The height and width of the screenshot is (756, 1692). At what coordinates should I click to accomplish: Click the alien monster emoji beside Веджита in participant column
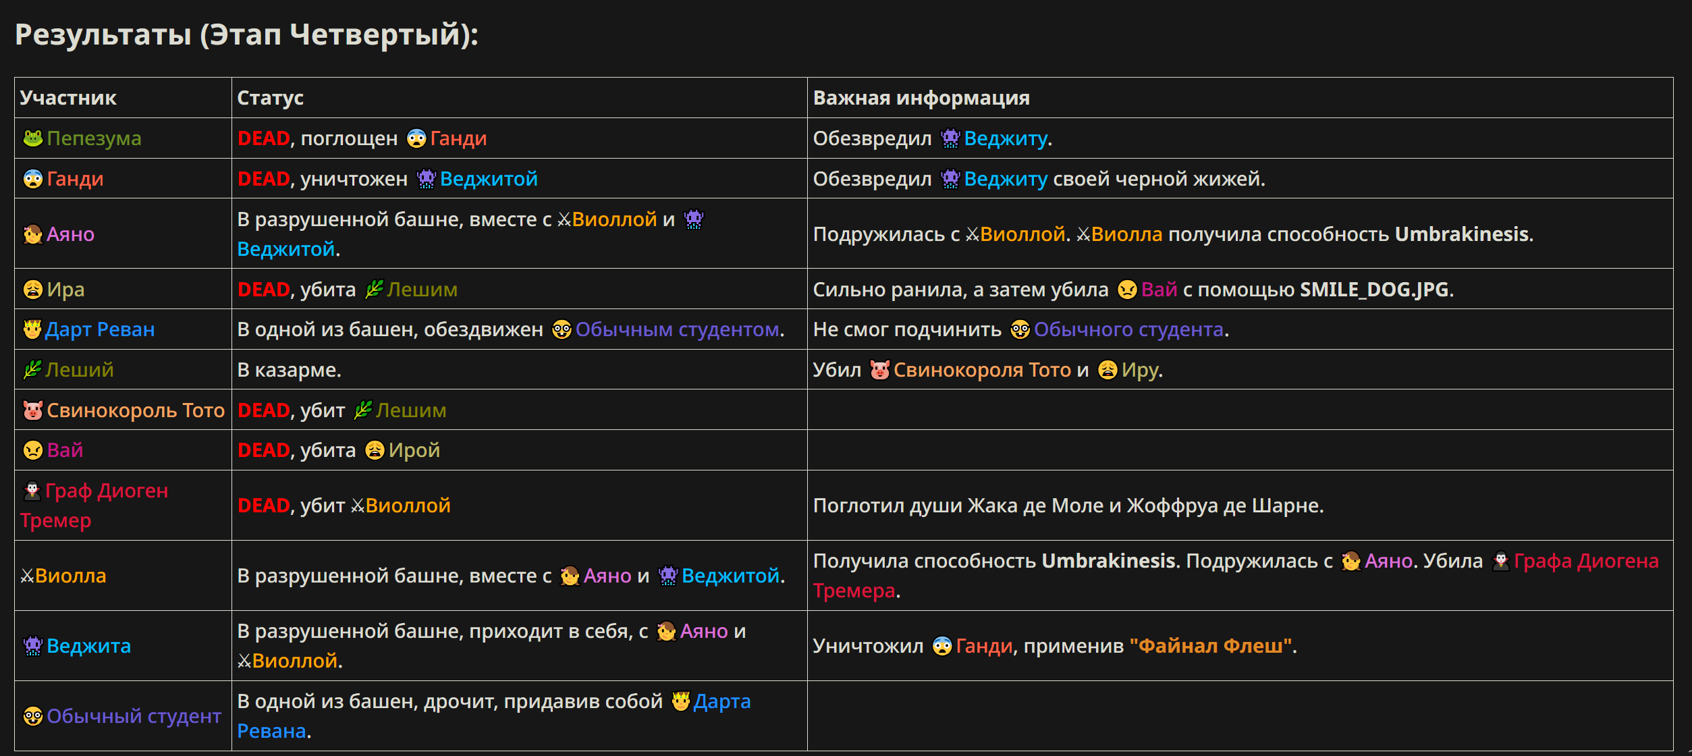[33, 646]
